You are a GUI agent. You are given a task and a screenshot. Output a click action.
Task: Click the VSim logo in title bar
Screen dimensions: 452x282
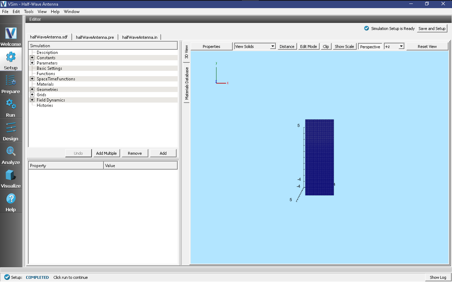[x=4, y=4]
